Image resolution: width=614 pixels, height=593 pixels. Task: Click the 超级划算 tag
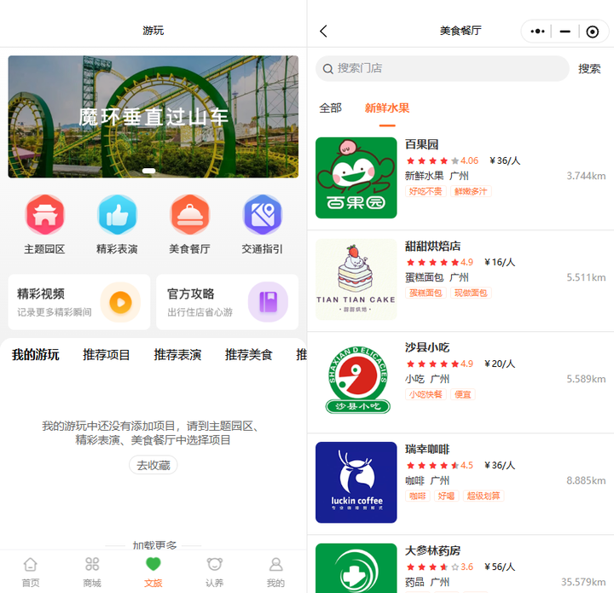pyautogui.click(x=484, y=496)
